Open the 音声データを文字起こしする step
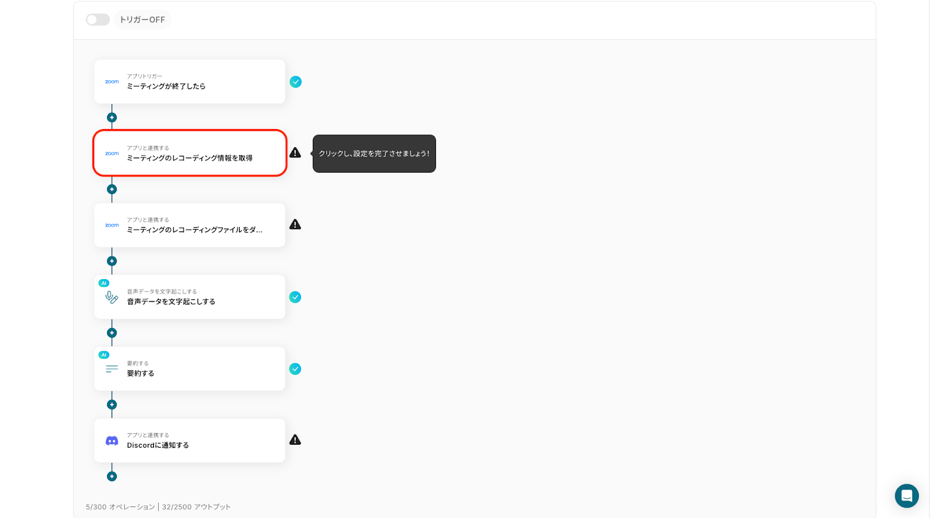 point(189,297)
